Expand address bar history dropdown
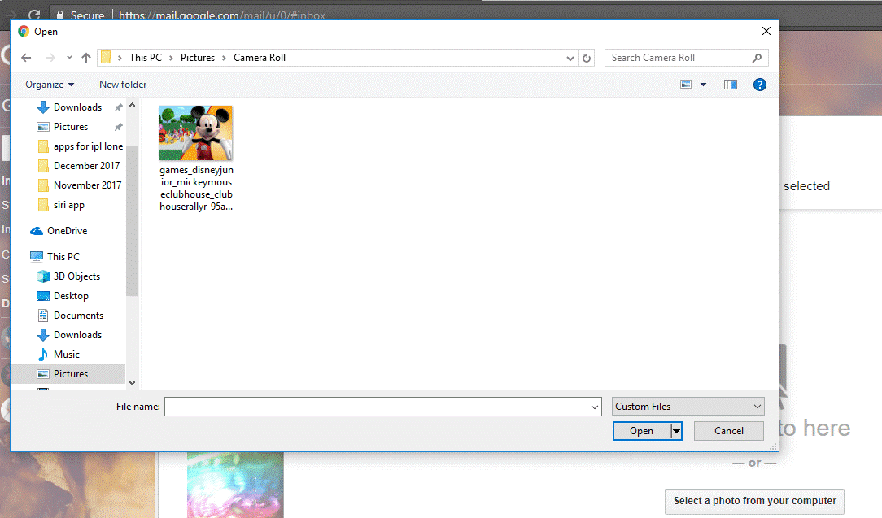This screenshot has height=518, width=882. [570, 58]
